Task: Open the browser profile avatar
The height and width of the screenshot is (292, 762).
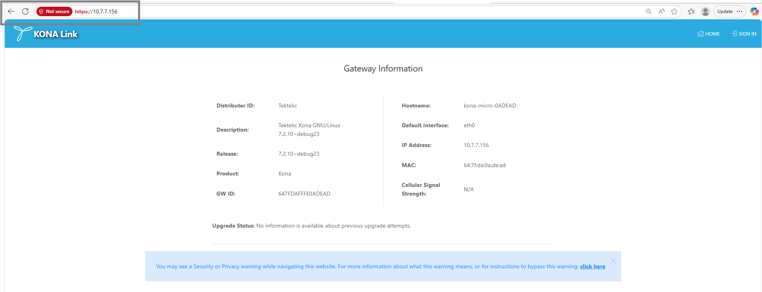Action: coord(705,11)
